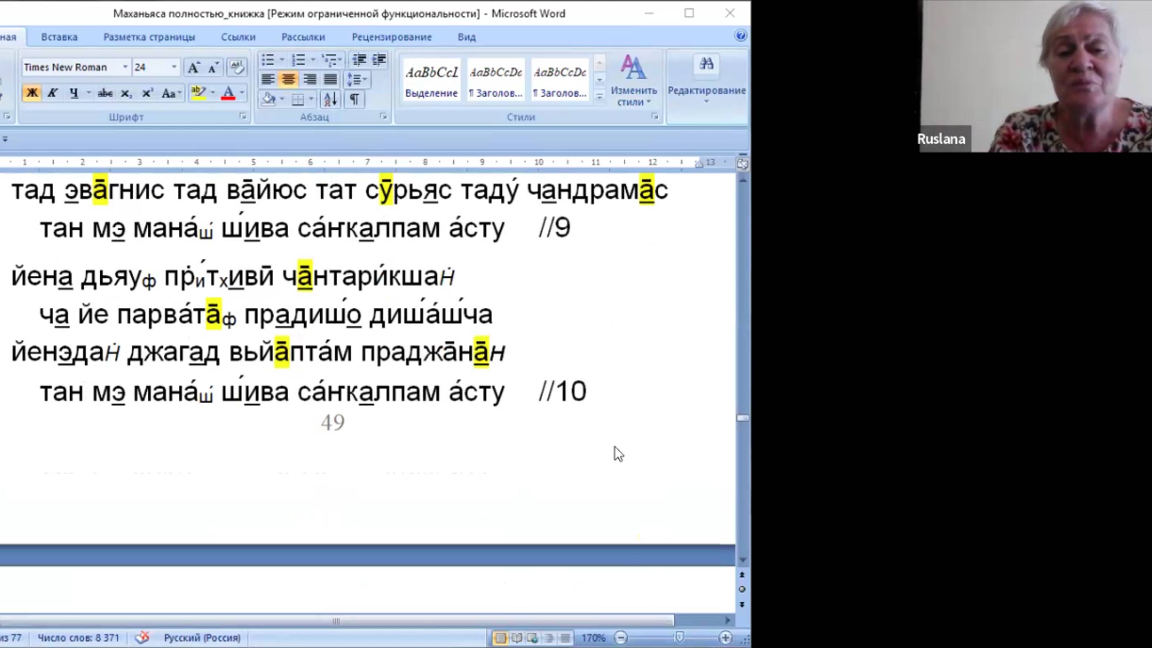Show paragraph marks with the pilcrow icon

[354, 99]
